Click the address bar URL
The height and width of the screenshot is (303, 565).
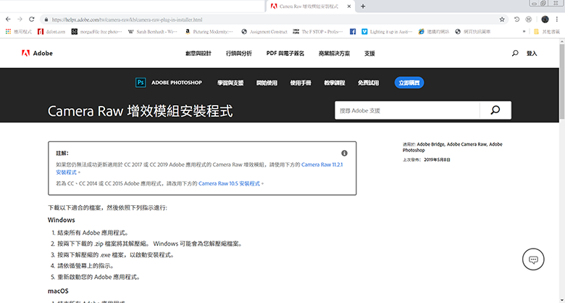click(x=127, y=20)
